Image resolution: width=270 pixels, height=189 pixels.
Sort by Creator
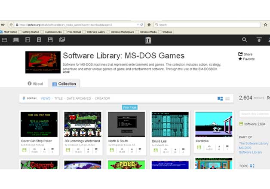pyautogui.click(x=102, y=98)
